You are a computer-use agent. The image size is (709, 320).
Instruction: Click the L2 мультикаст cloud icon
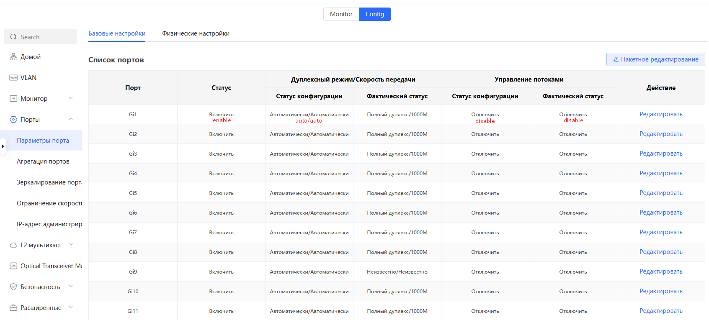13,245
